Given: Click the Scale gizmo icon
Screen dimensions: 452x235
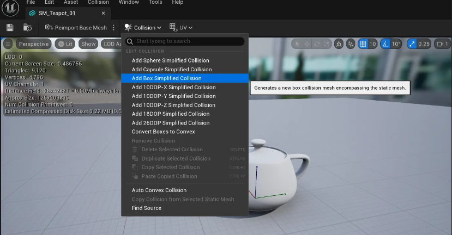Looking at the screenshot, I should pyautogui.click(x=326, y=44).
